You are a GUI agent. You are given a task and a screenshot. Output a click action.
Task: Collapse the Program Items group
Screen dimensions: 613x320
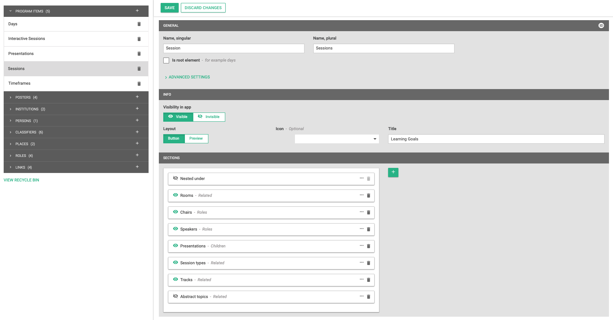10,11
